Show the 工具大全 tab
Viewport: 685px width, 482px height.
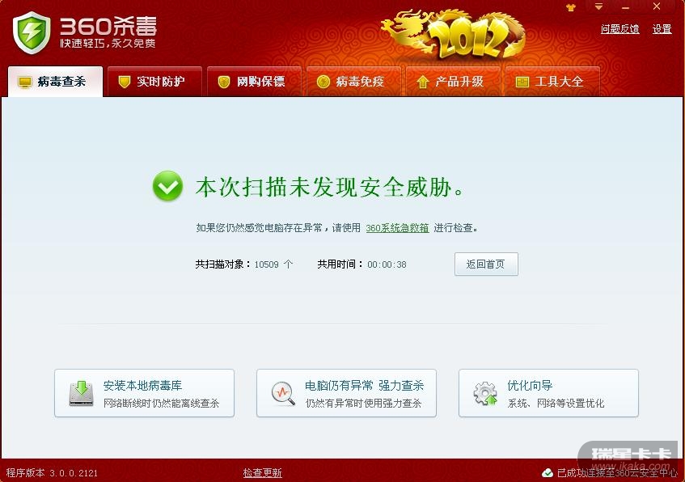[x=552, y=82]
